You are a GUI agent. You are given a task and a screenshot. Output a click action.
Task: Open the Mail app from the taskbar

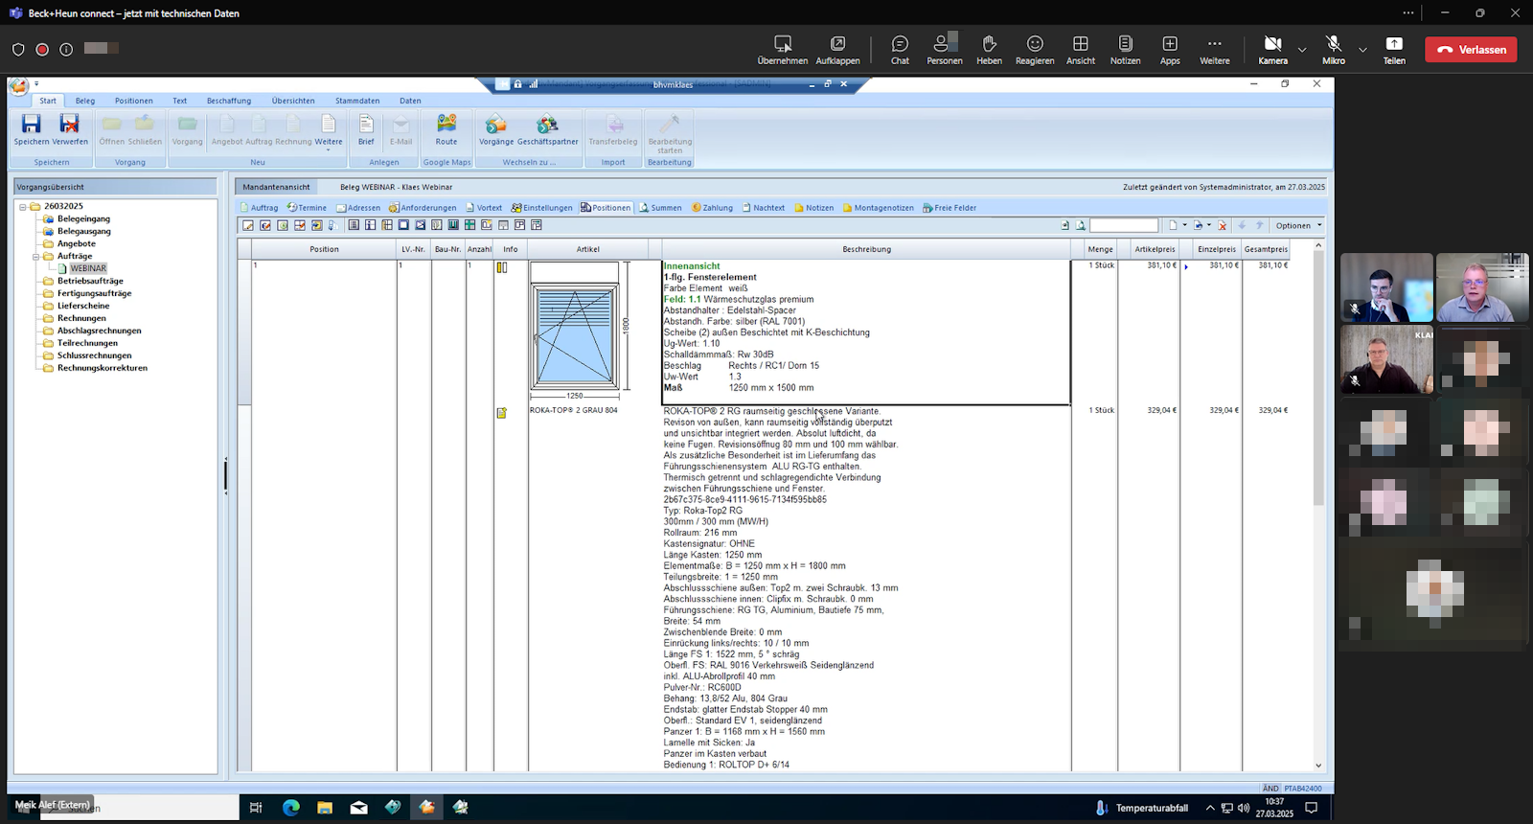coord(358,808)
